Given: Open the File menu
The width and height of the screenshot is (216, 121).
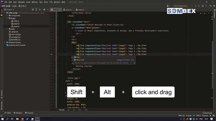Looking at the screenshot, I should 6,2.
